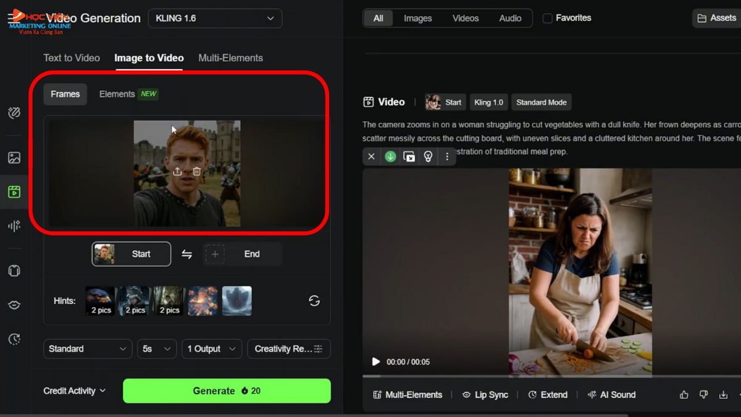Screen dimensions: 741x417
Task: Choose the last grey hint thumbnail
Action: tap(237, 301)
